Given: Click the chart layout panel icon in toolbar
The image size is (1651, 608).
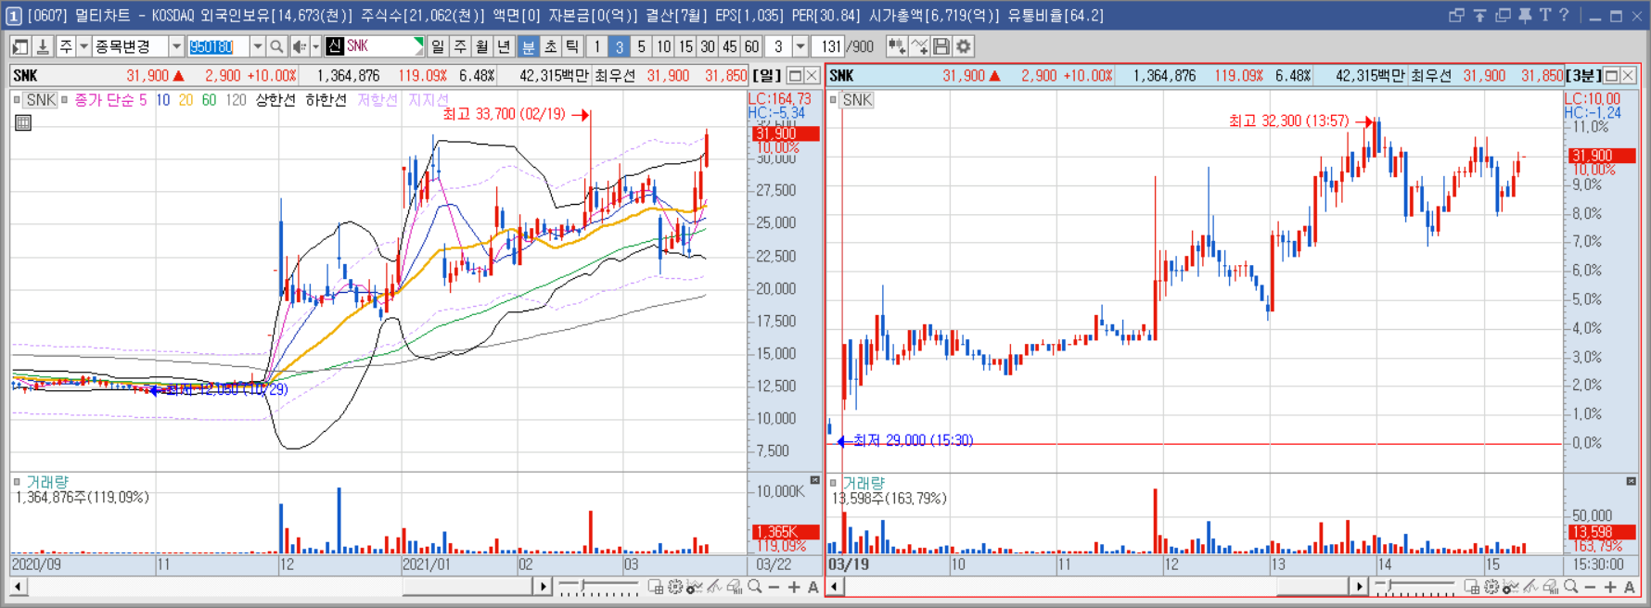Looking at the screenshot, I should tap(20, 46).
